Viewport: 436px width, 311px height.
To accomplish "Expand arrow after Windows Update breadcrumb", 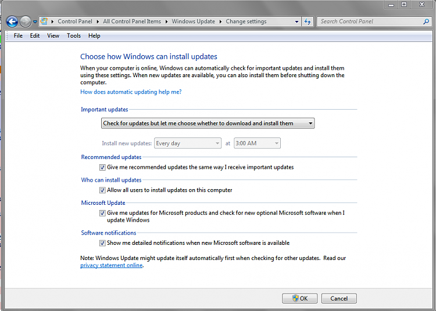I will (x=220, y=21).
